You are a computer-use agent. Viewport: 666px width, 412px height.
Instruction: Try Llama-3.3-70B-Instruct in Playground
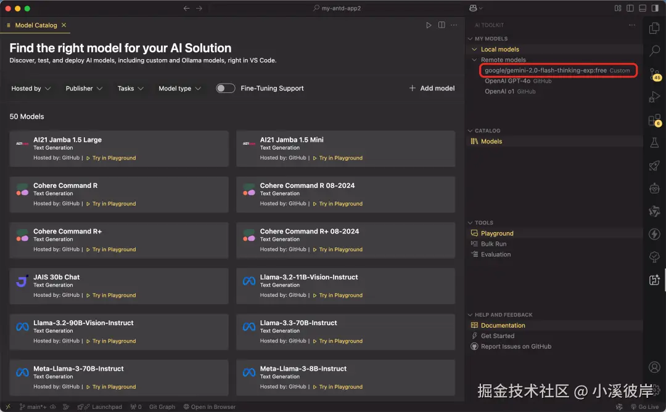click(x=338, y=341)
